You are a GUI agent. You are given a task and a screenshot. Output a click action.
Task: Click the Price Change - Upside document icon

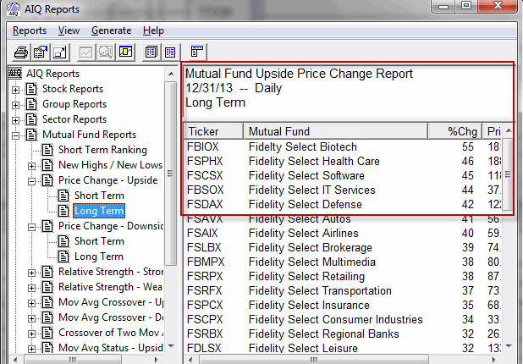[47, 180]
